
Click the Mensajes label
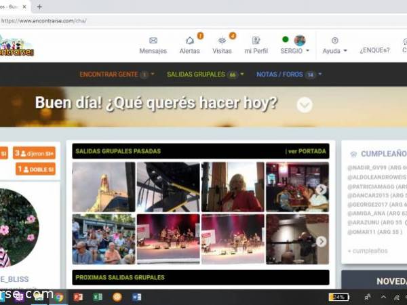click(153, 51)
